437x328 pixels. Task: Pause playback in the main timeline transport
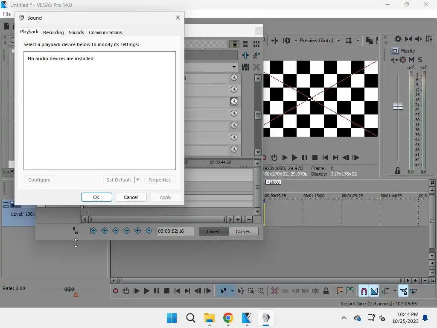pos(157,291)
